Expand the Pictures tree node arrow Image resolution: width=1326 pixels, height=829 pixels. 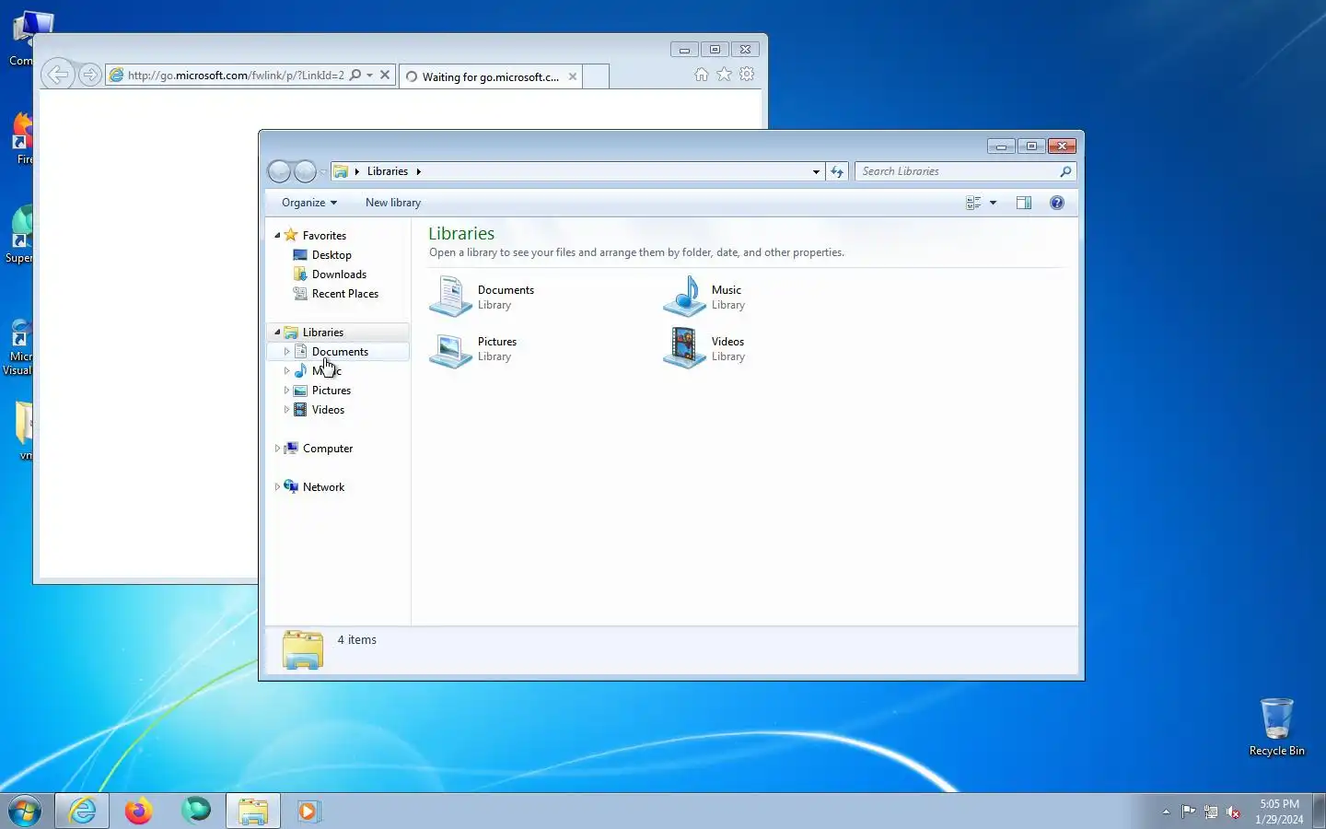pos(286,391)
